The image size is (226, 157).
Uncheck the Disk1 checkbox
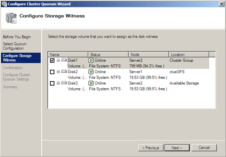[52, 60]
